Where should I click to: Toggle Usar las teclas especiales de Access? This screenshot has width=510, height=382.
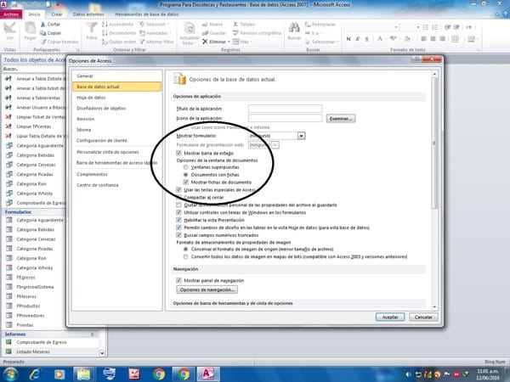178,189
